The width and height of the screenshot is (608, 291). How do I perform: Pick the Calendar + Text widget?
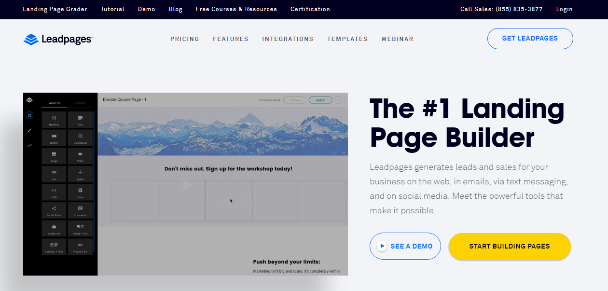[x=54, y=247]
